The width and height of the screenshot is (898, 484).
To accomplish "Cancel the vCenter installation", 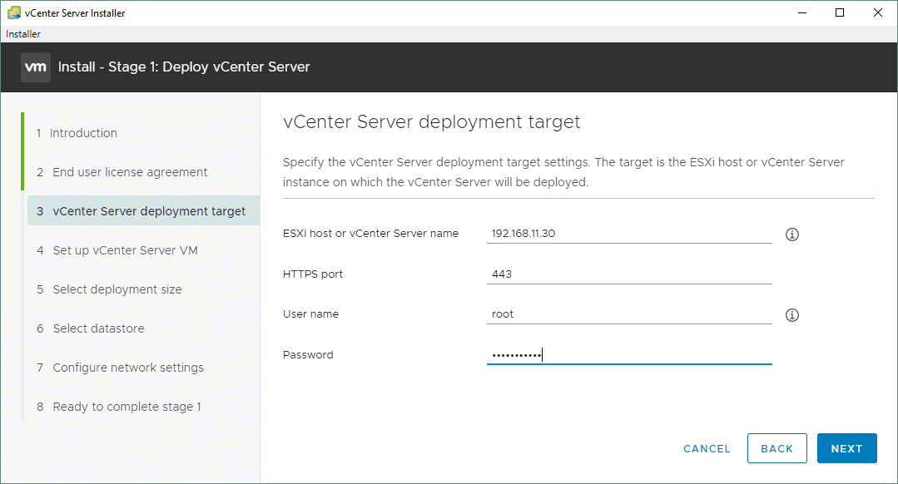I will [x=707, y=448].
